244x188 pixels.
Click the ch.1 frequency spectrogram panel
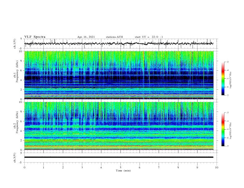[119, 75]
